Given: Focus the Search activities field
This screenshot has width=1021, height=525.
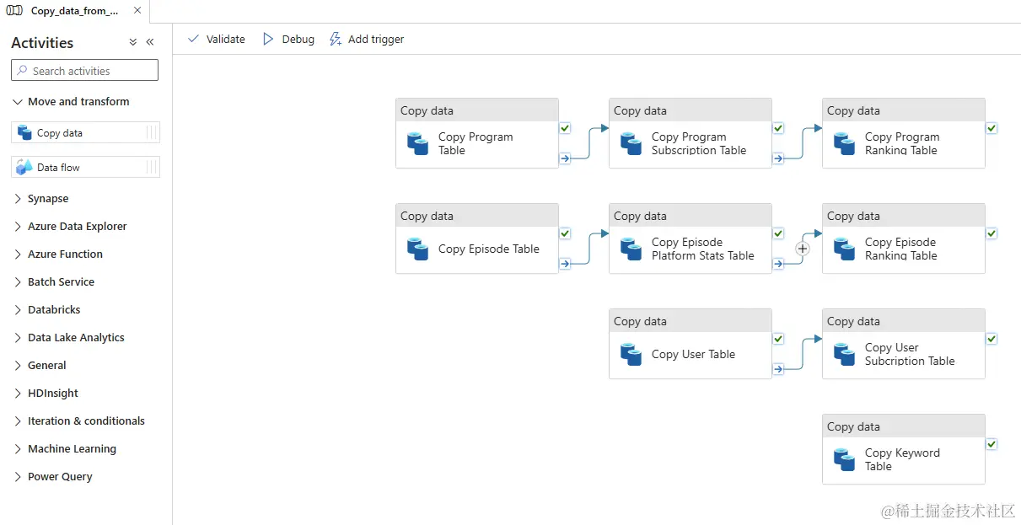Looking at the screenshot, I should tap(84, 71).
